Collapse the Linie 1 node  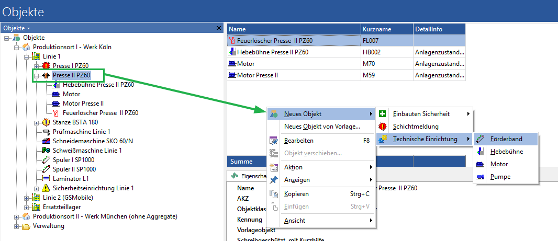26,56
